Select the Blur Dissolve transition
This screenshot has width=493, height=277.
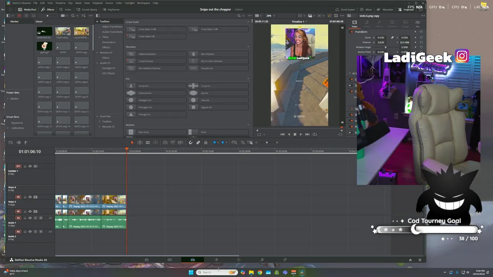pyautogui.click(x=219, y=54)
